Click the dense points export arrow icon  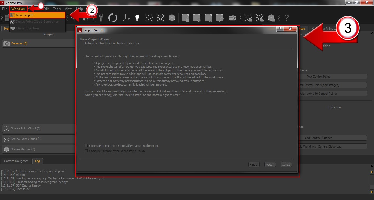[x=260, y=18]
